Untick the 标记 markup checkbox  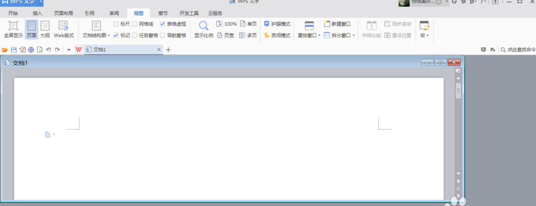(x=116, y=35)
